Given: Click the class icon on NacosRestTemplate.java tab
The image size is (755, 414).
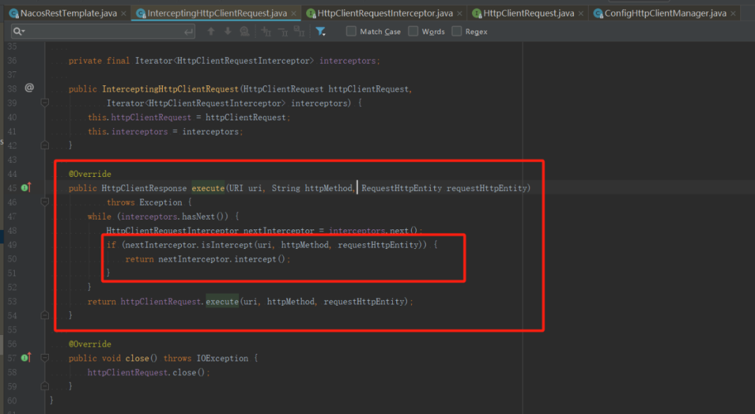Looking at the screenshot, I should pyautogui.click(x=14, y=13).
